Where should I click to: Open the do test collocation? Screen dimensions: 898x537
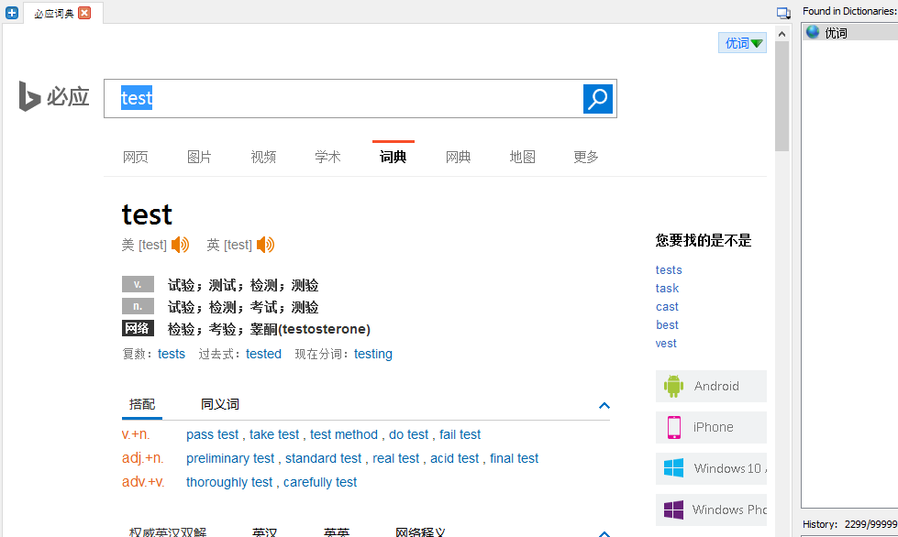point(408,434)
